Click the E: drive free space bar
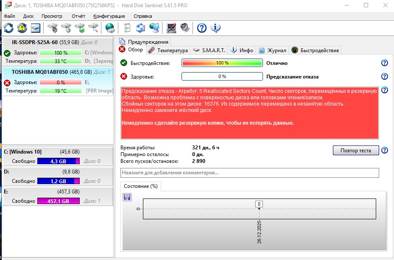 (x=58, y=201)
